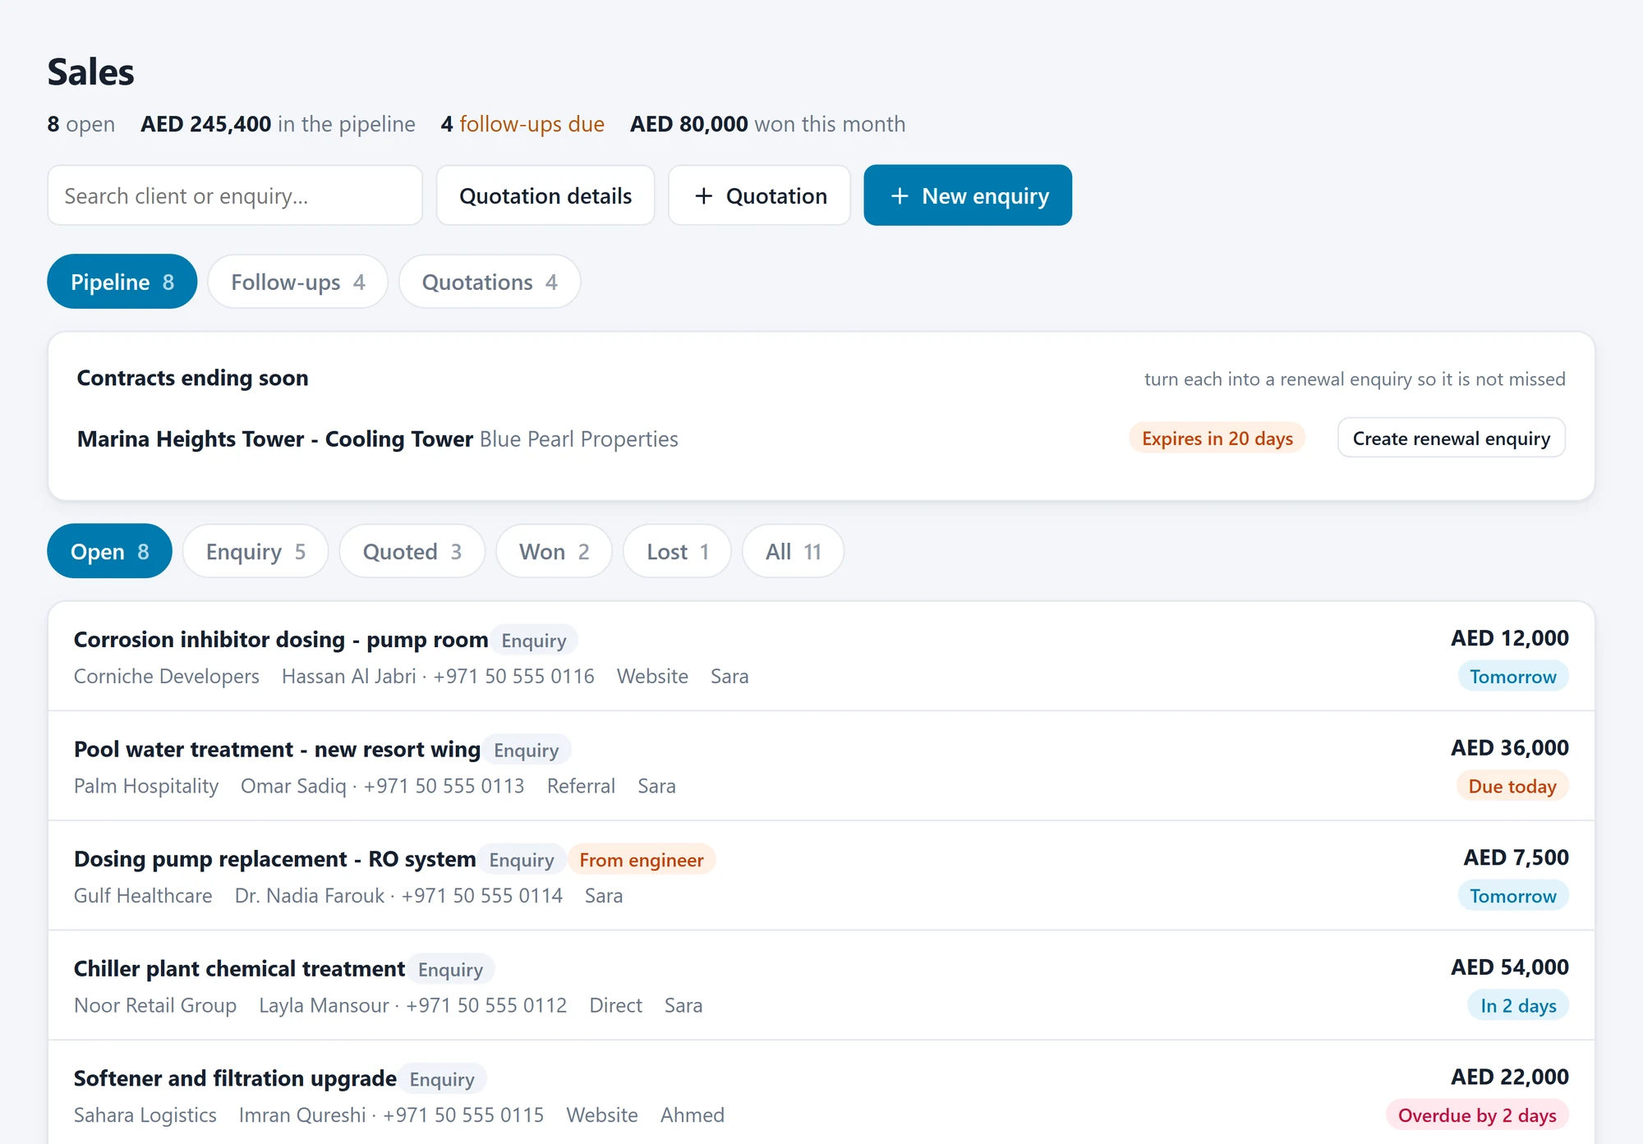The height and width of the screenshot is (1144, 1643).
Task: Switch to the Quotations tab
Action: [490, 282]
